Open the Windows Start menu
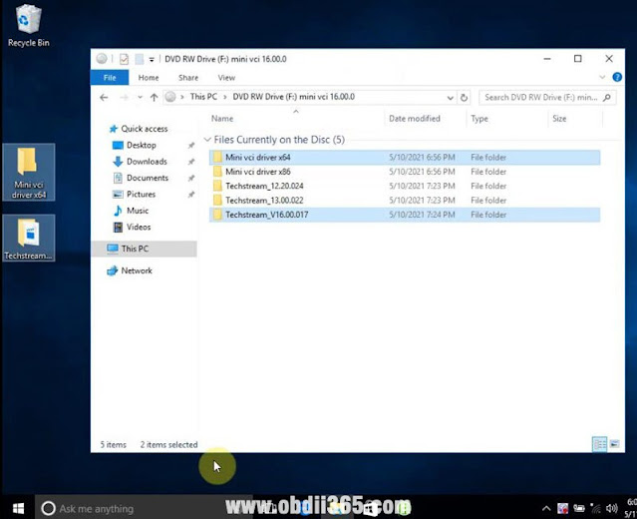The height and width of the screenshot is (519, 637). 18,508
